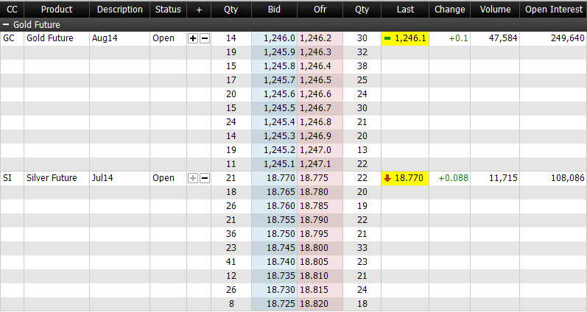Click the minus icon in Gold Future row
587x312 pixels.
(205, 38)
